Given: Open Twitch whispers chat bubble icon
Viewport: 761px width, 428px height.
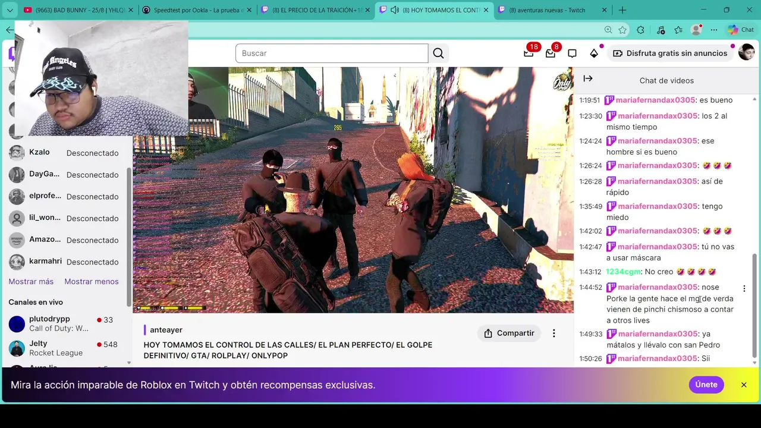Looking at the screenshot, I should pyautogui.click(x=572, y=53).
